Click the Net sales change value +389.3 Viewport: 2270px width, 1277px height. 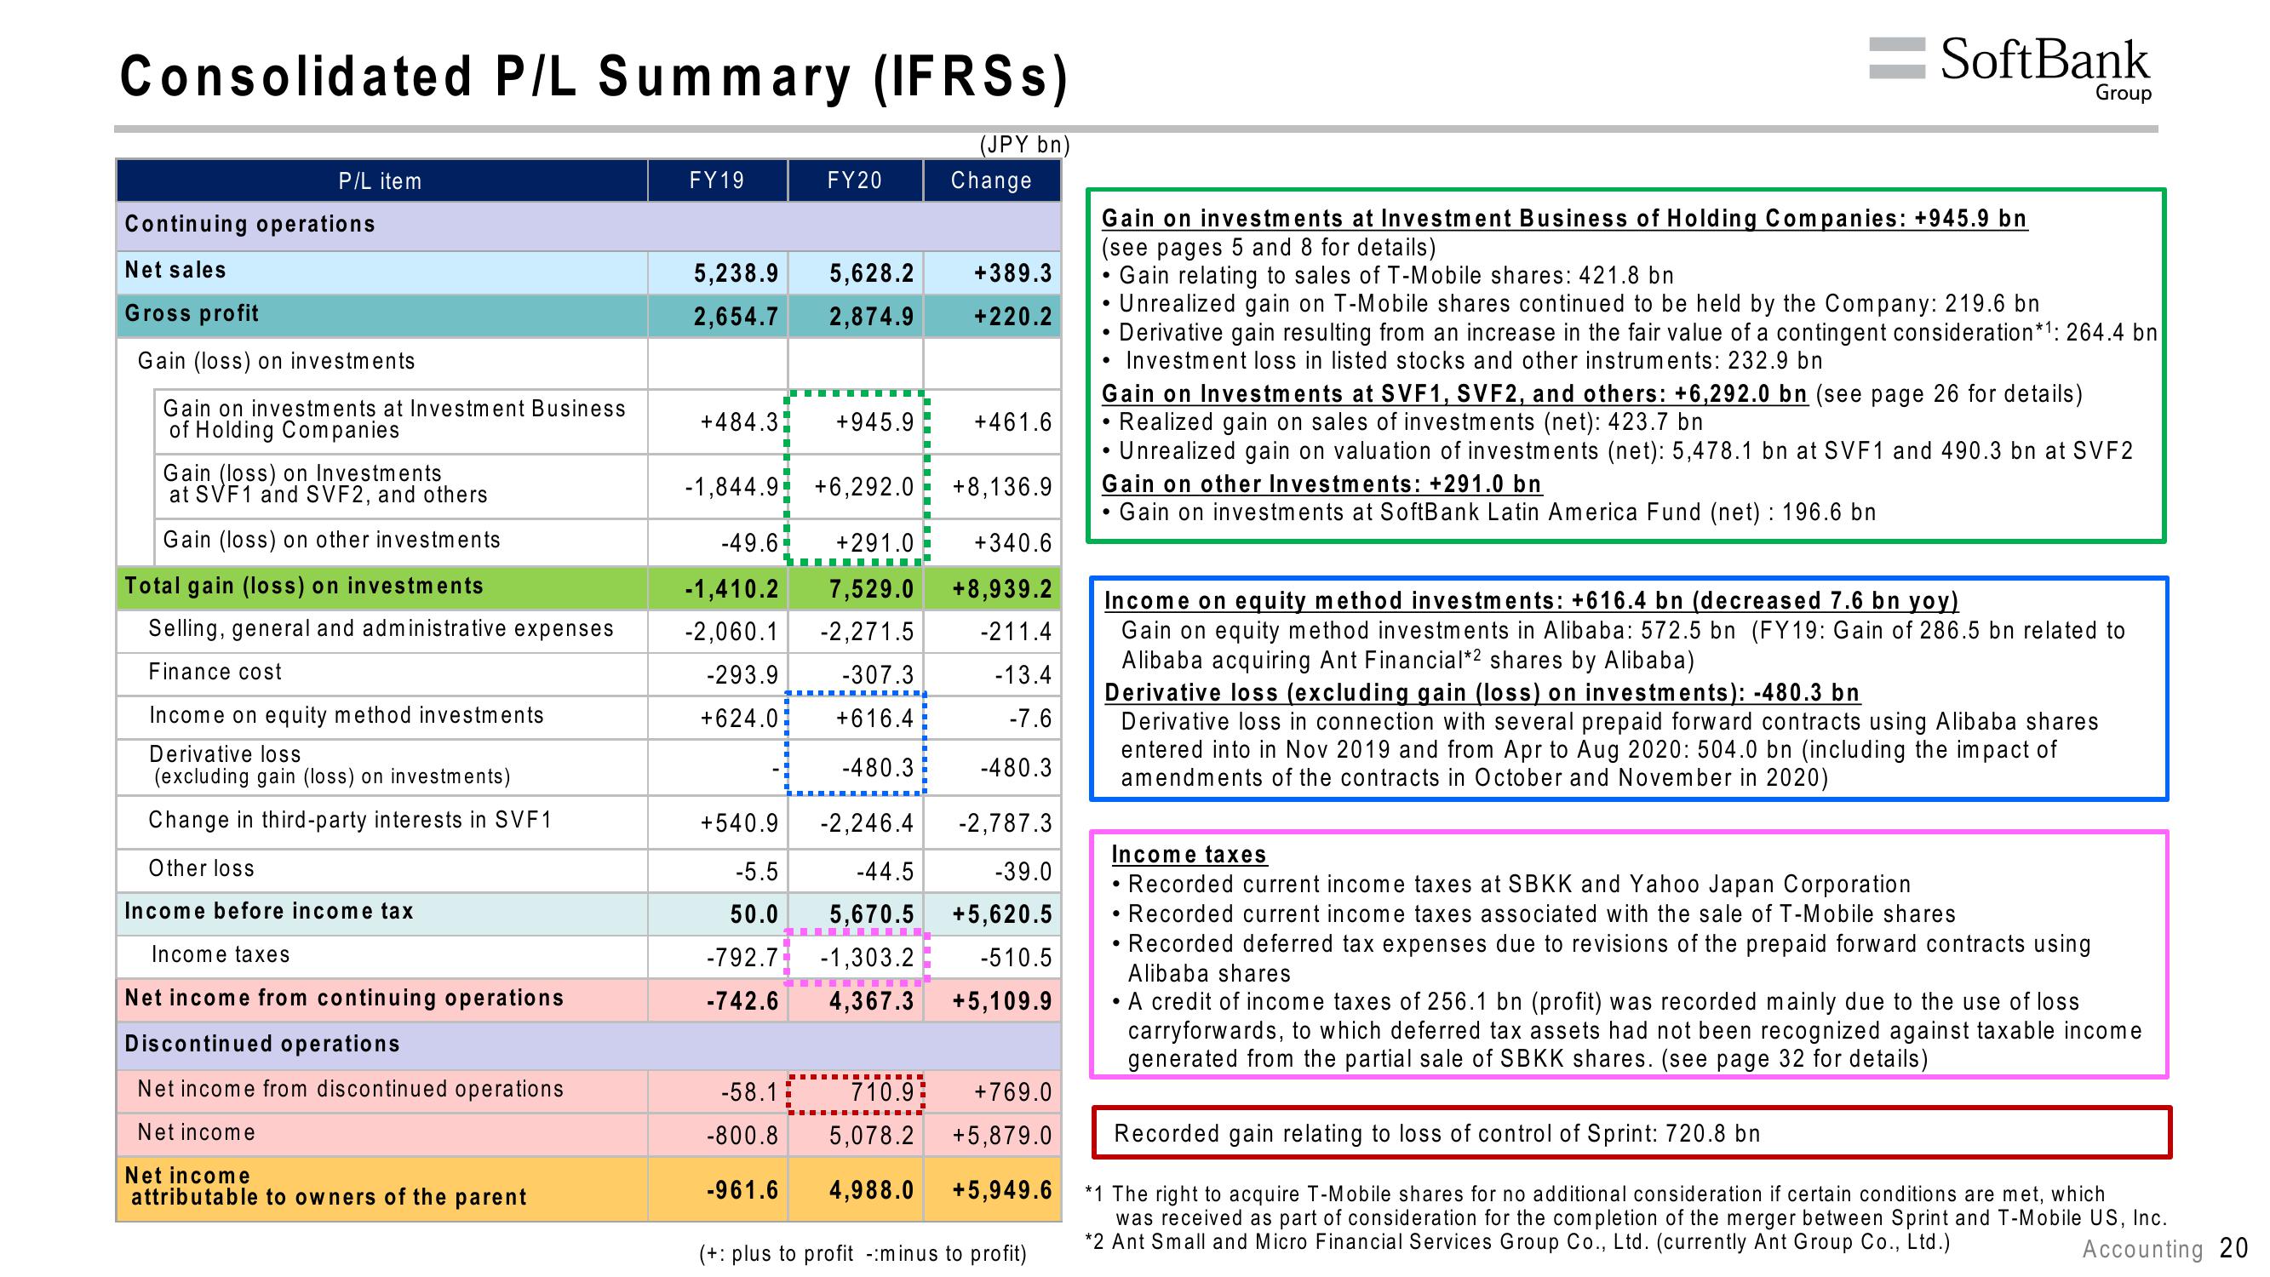coord(1012,274)
